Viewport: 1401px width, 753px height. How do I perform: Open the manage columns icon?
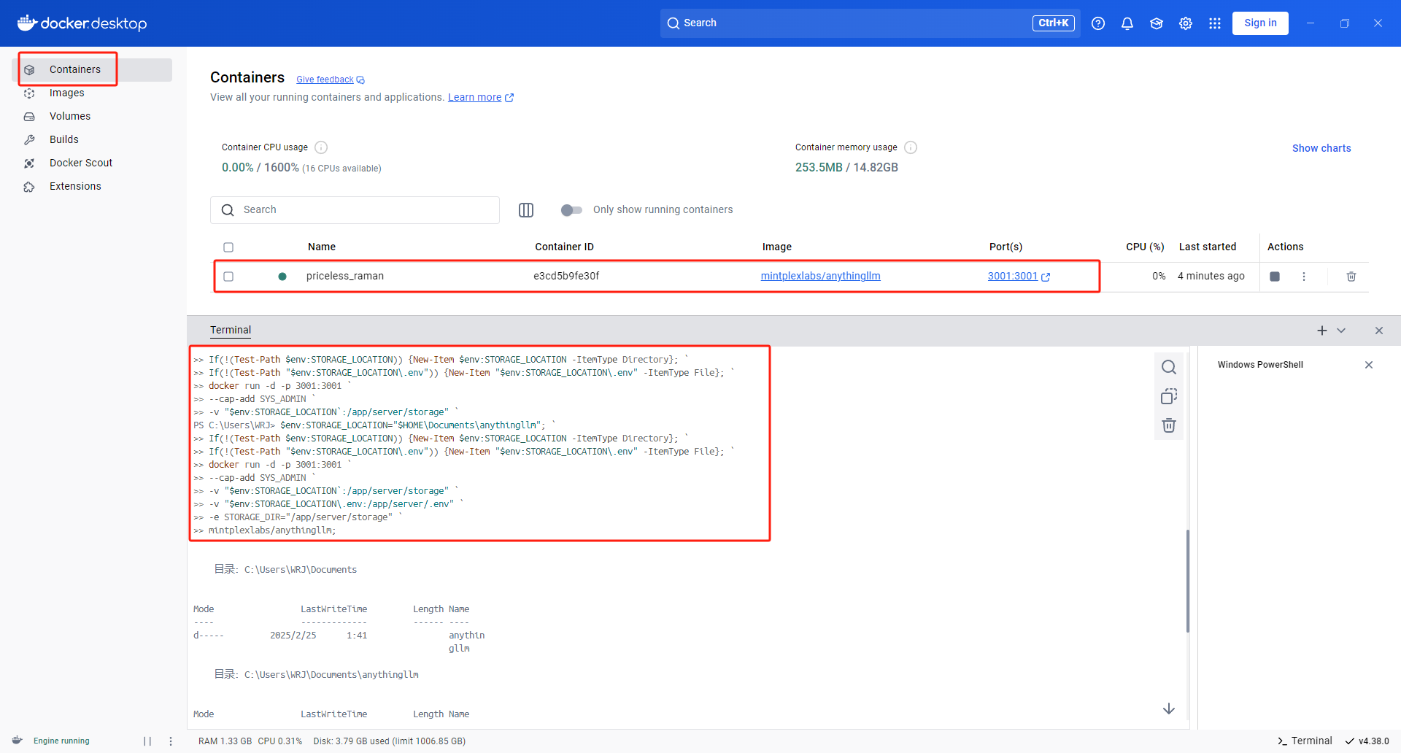(526, 210)
